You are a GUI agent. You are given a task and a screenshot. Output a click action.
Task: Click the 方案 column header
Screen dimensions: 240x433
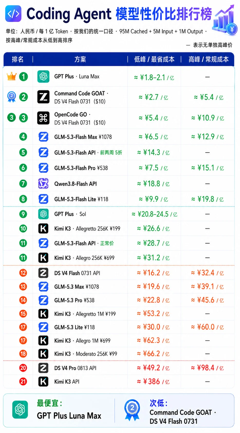[80, 59]
